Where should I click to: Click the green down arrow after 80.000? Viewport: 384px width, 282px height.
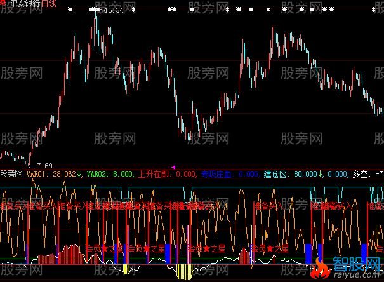[320, 174]
